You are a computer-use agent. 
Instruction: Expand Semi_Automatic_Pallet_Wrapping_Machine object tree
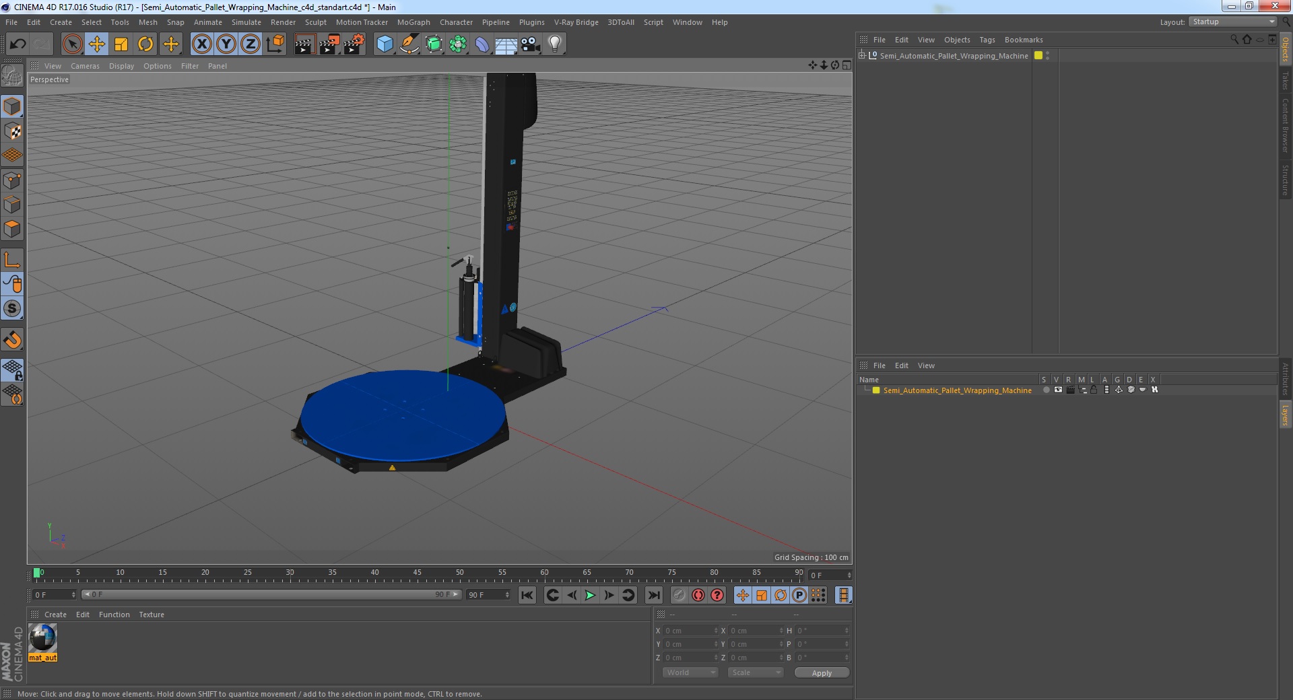[861, 55]
